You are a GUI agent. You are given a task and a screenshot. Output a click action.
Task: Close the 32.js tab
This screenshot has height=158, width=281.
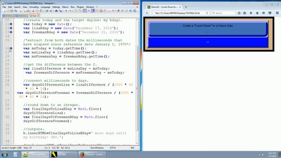[x=38, y=16]
